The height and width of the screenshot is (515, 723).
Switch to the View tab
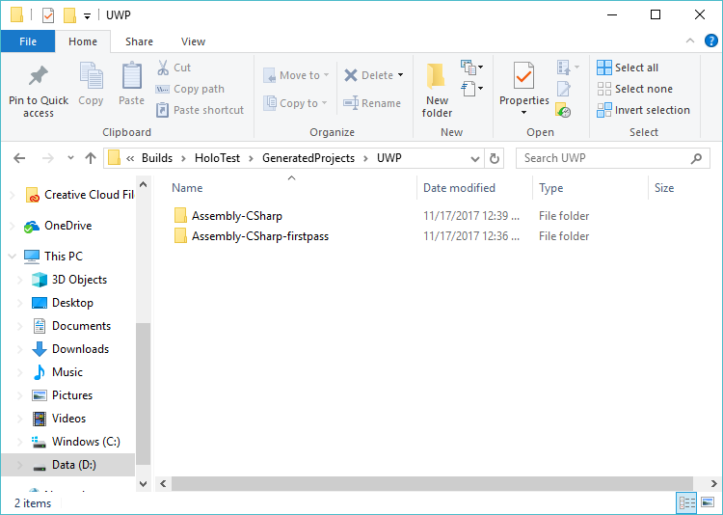193,41
